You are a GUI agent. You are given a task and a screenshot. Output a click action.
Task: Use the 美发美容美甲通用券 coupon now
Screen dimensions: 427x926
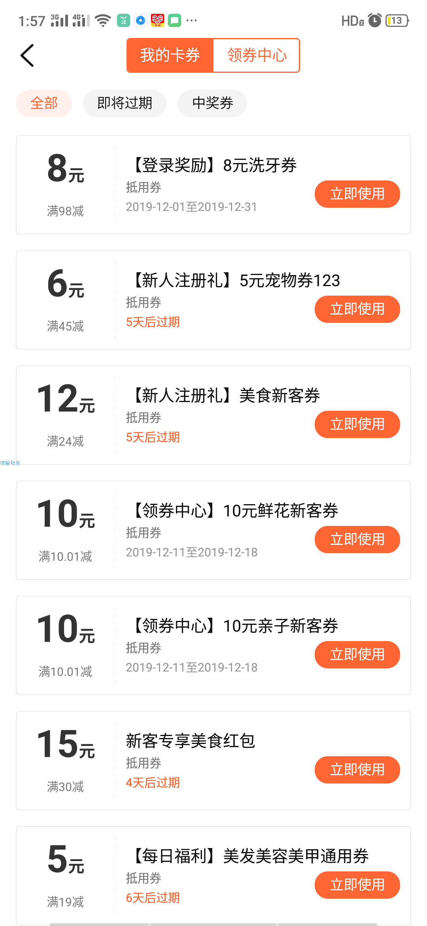357,885
